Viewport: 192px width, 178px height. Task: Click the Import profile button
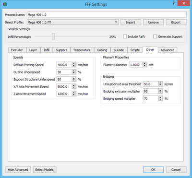131,23
